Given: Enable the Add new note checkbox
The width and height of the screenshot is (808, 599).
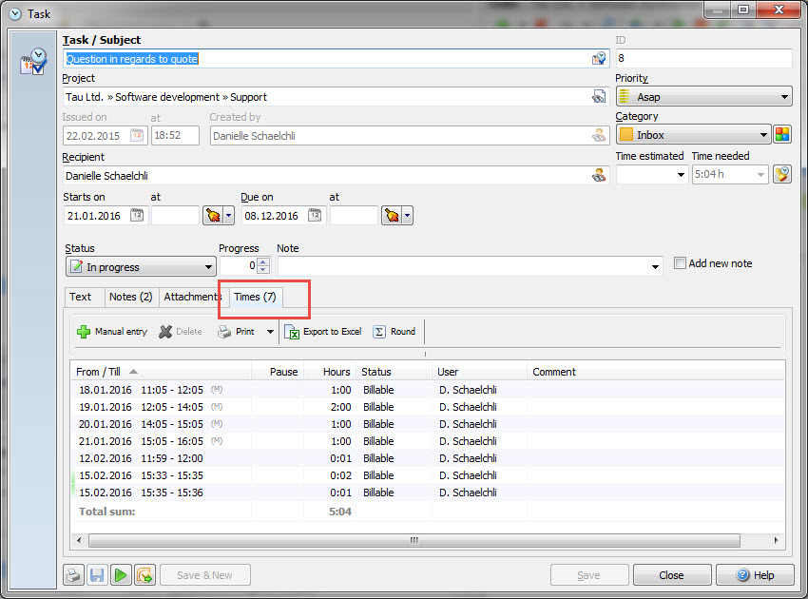Looking at the screenshot, I should (x=680, y=263).
